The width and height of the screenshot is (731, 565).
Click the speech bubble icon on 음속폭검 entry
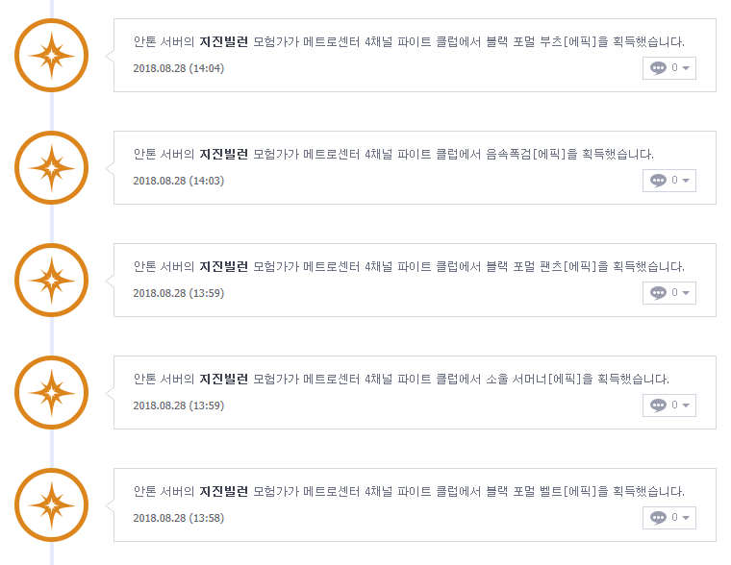658,181
